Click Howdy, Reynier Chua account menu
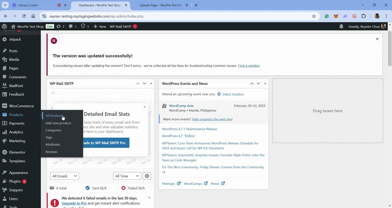392x208 pixels. click(x=367, y=26)
